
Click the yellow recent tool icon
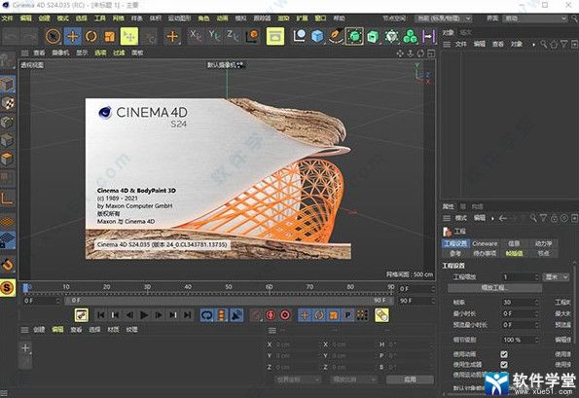[128, 37]
